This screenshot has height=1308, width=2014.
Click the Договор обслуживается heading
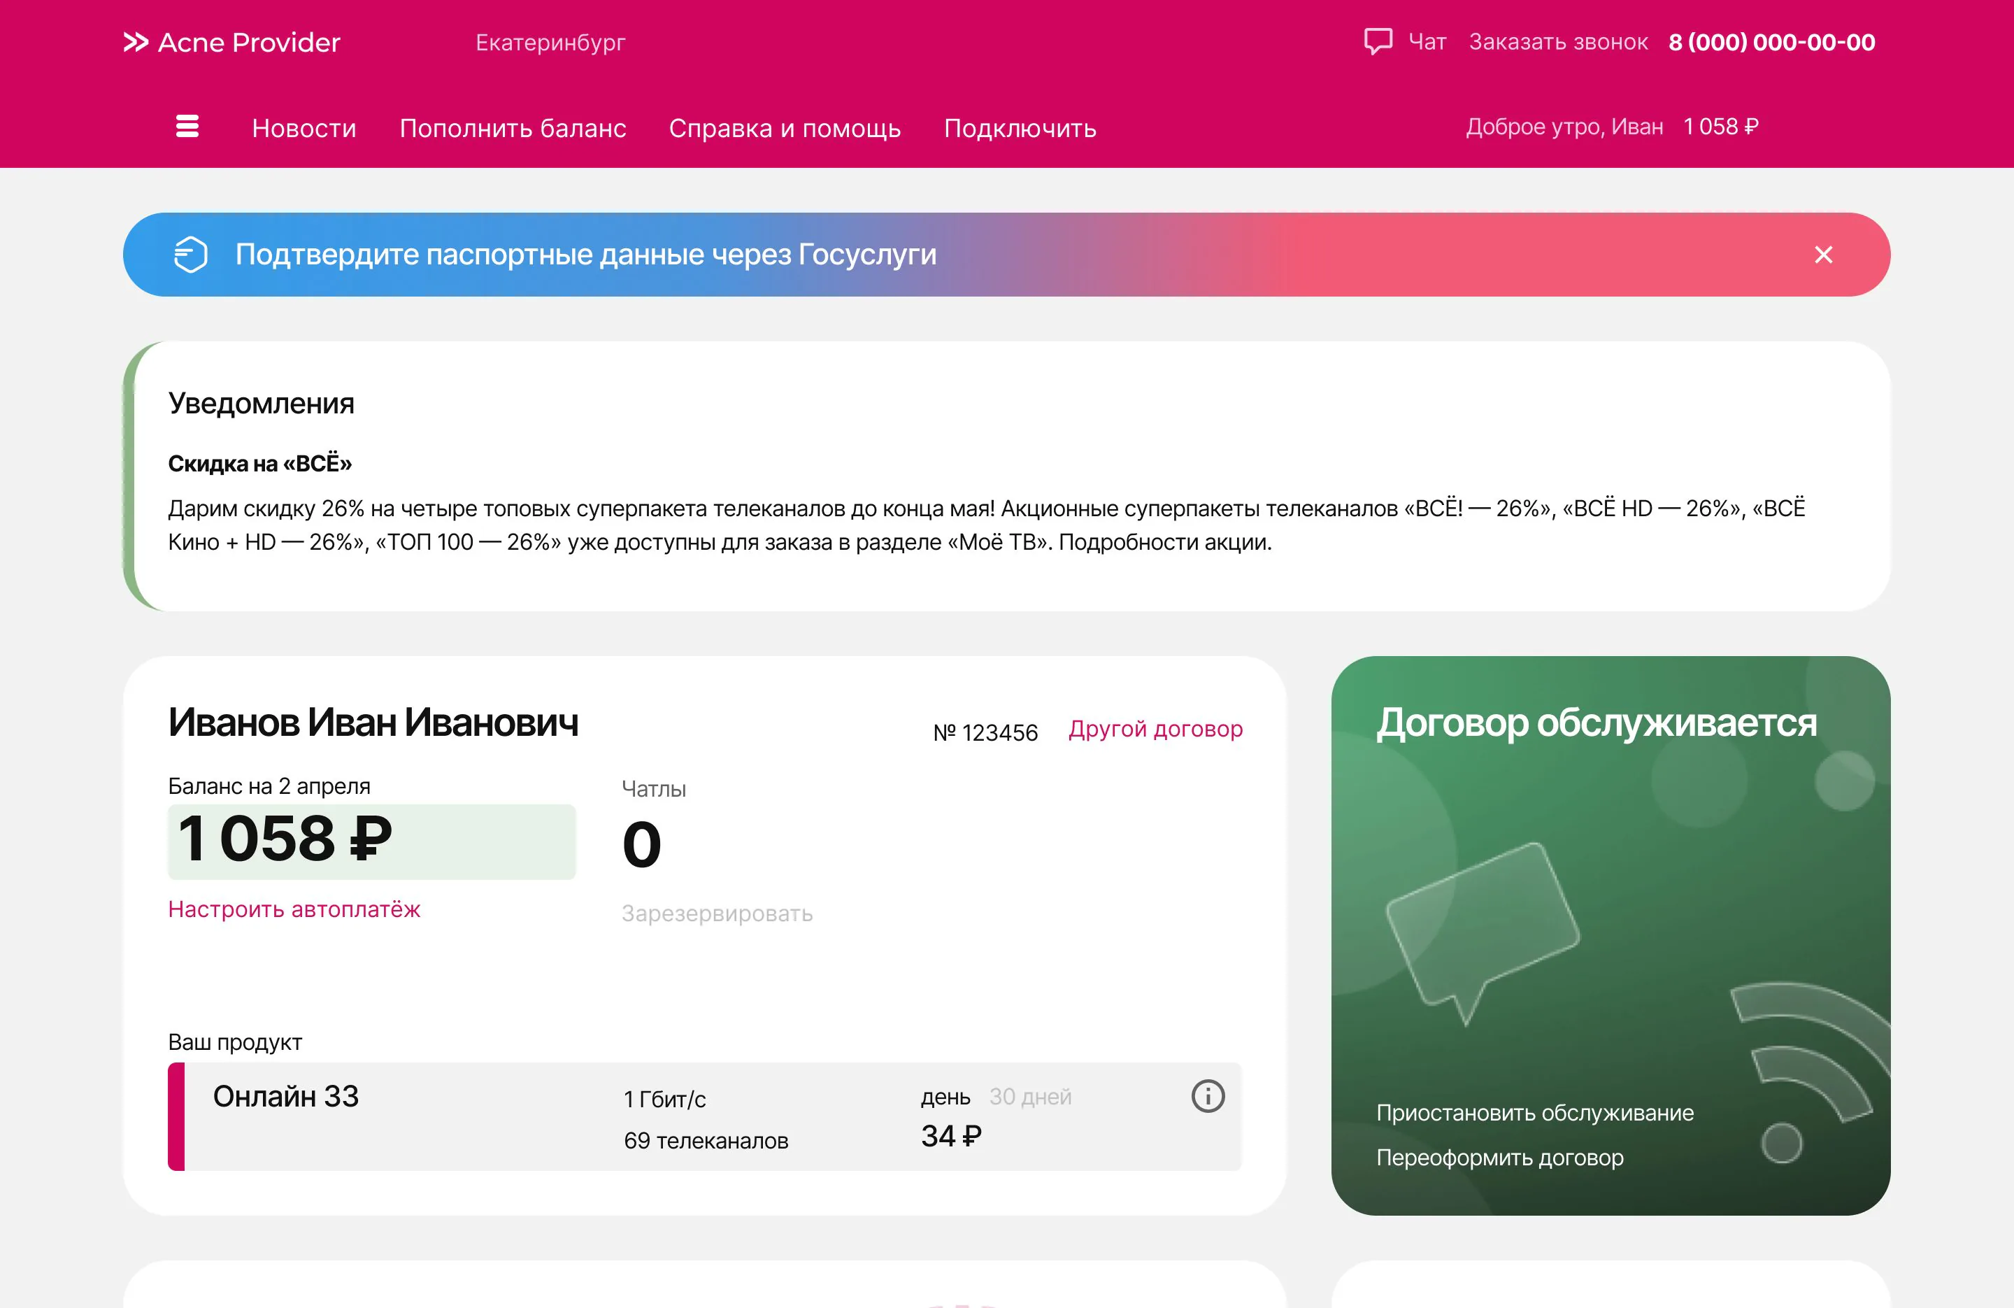coord(1596,722)
